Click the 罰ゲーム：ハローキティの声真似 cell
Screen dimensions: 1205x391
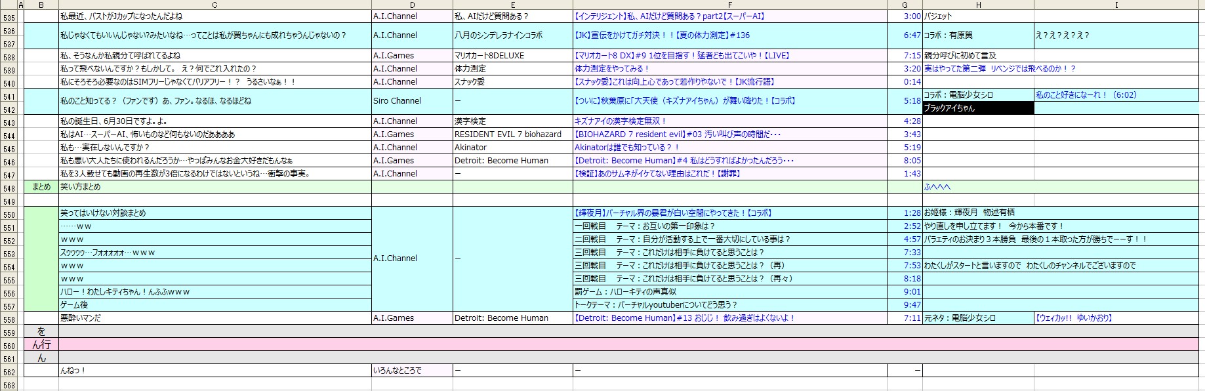[730, 292]
